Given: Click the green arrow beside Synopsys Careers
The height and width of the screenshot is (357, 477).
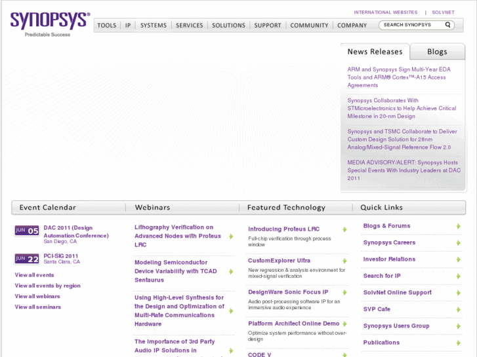Looking at the screenshot, I should click(459, 243).
